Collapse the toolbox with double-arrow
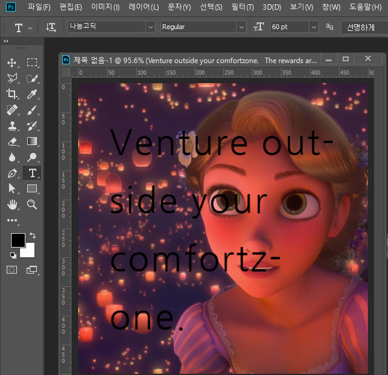 coord(5,41)
